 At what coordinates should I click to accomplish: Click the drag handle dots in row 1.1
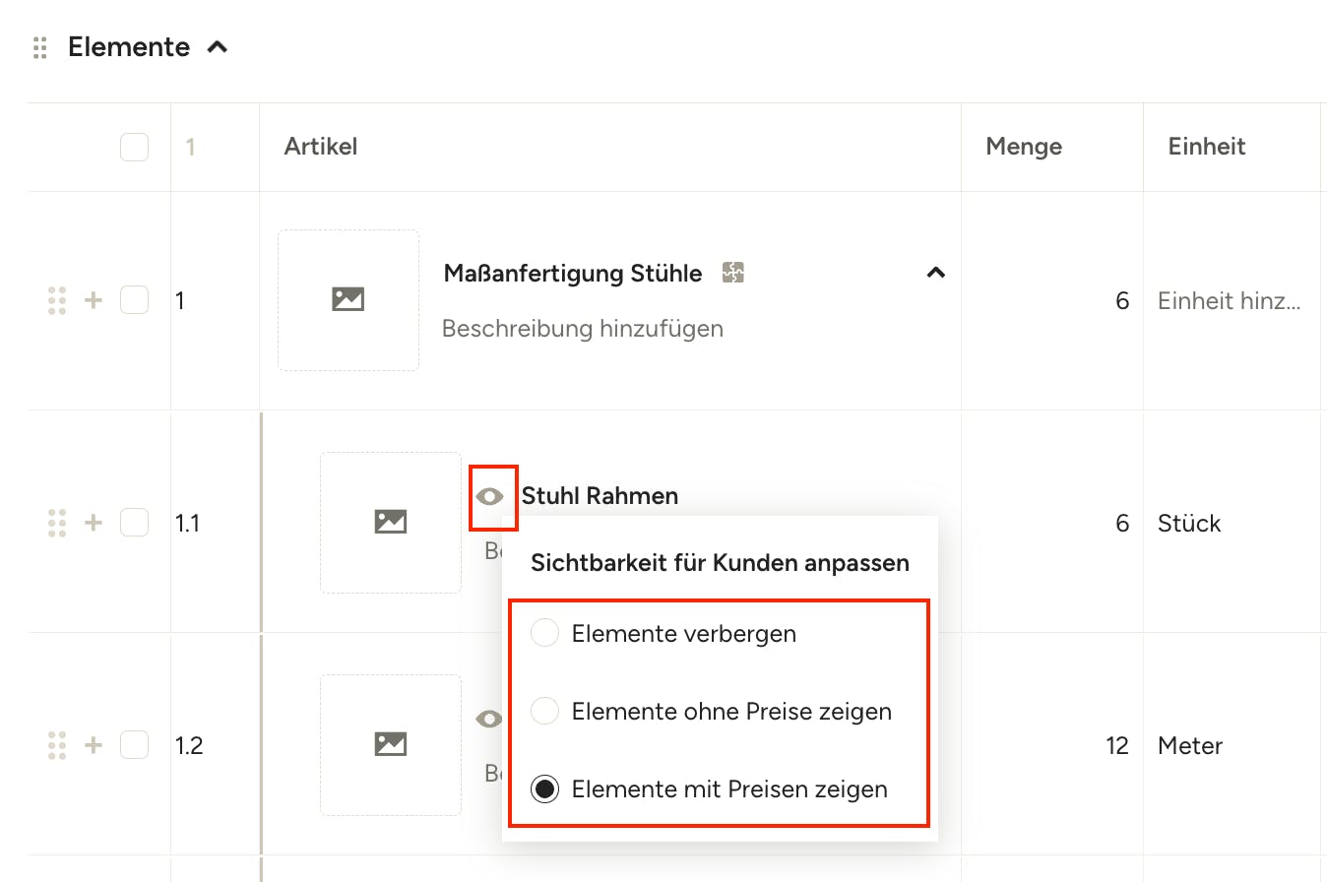pos(57,523)
